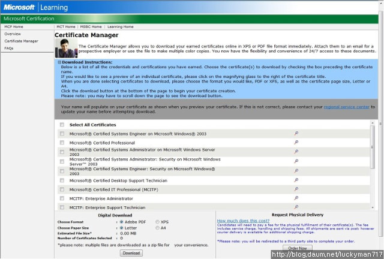
Task: Select XPS format
Action: point(157,222)
